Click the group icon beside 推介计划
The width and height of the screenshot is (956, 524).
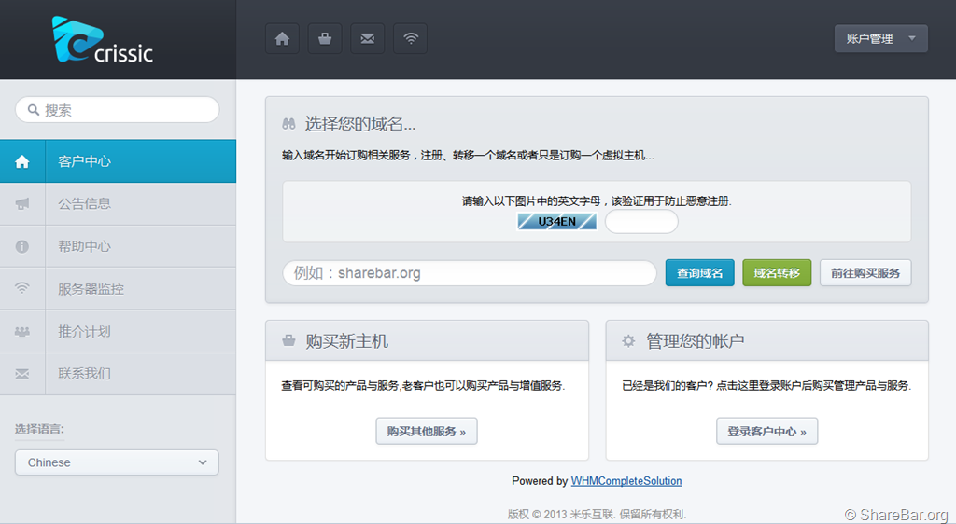(x=22, y=331)
